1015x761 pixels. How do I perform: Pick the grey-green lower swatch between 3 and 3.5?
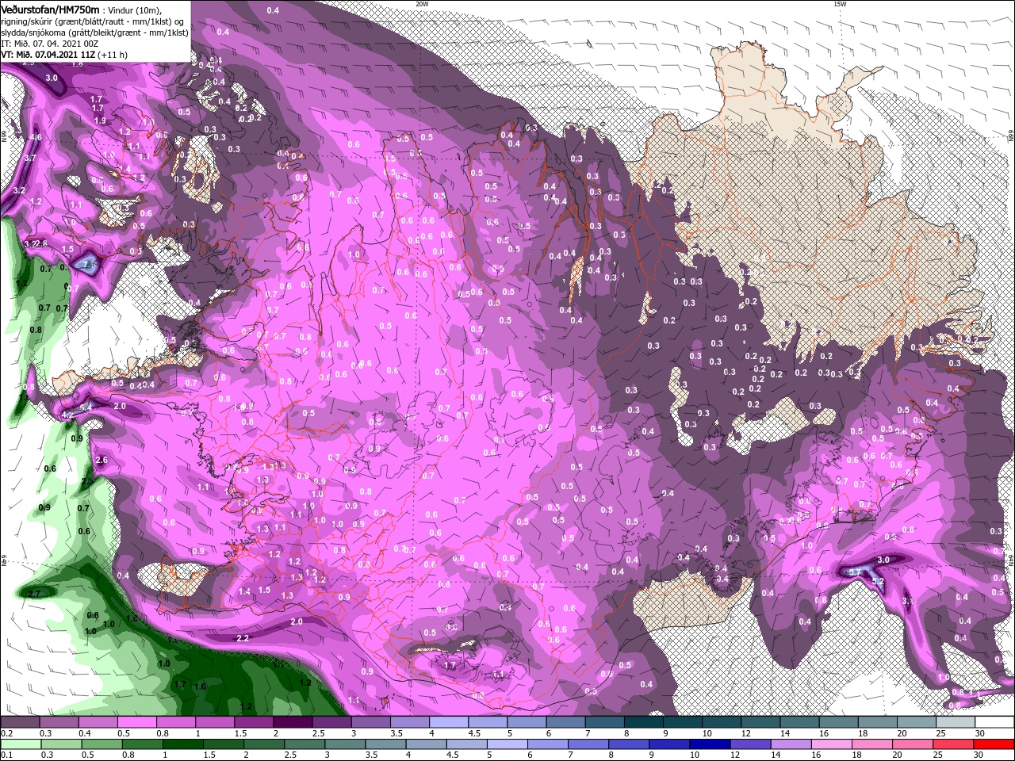(x=343, y=744)
